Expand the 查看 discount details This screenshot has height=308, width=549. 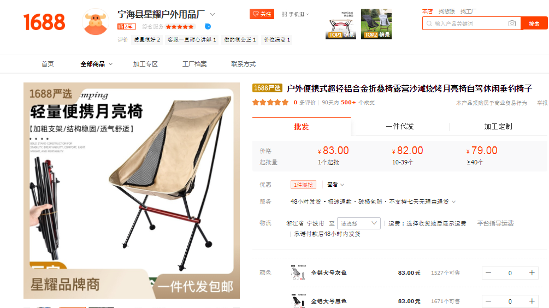tap(336, 185)
